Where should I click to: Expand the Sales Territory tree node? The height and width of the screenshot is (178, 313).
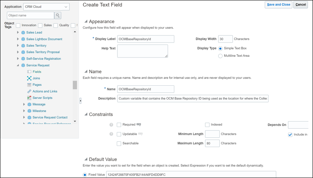click(18, 46)
